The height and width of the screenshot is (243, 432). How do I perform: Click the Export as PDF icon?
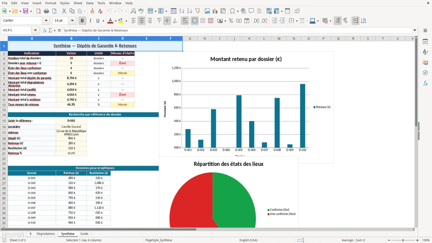(39, 11)
